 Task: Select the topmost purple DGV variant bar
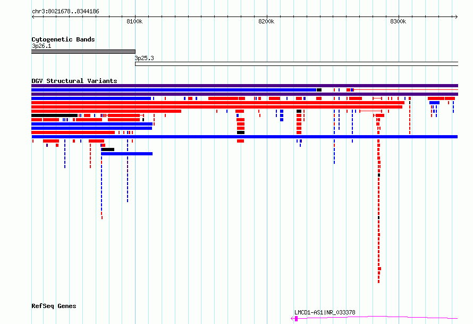(x=244, y=86)
